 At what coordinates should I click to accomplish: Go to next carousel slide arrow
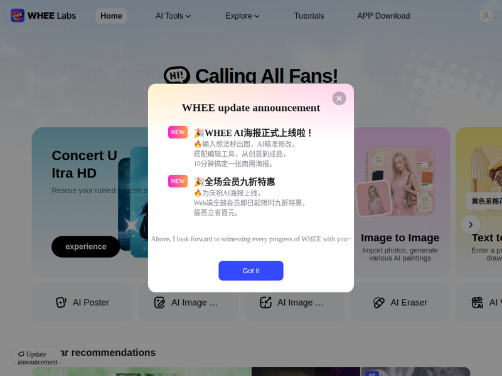[x=470, y=225]
